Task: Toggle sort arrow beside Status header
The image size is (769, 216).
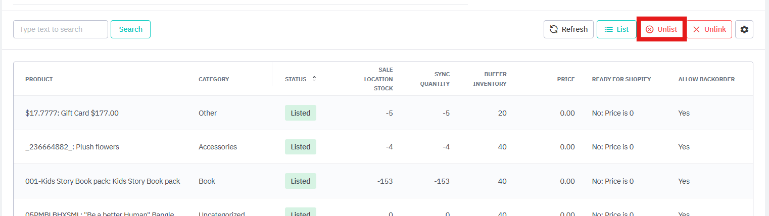Action: point(314,79)
